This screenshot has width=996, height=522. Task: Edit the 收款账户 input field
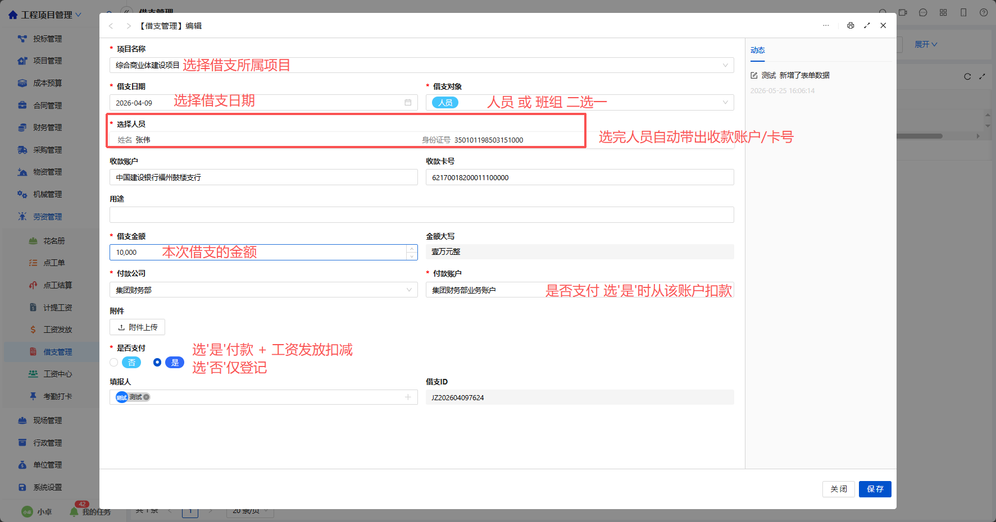(x=263, y=177)
